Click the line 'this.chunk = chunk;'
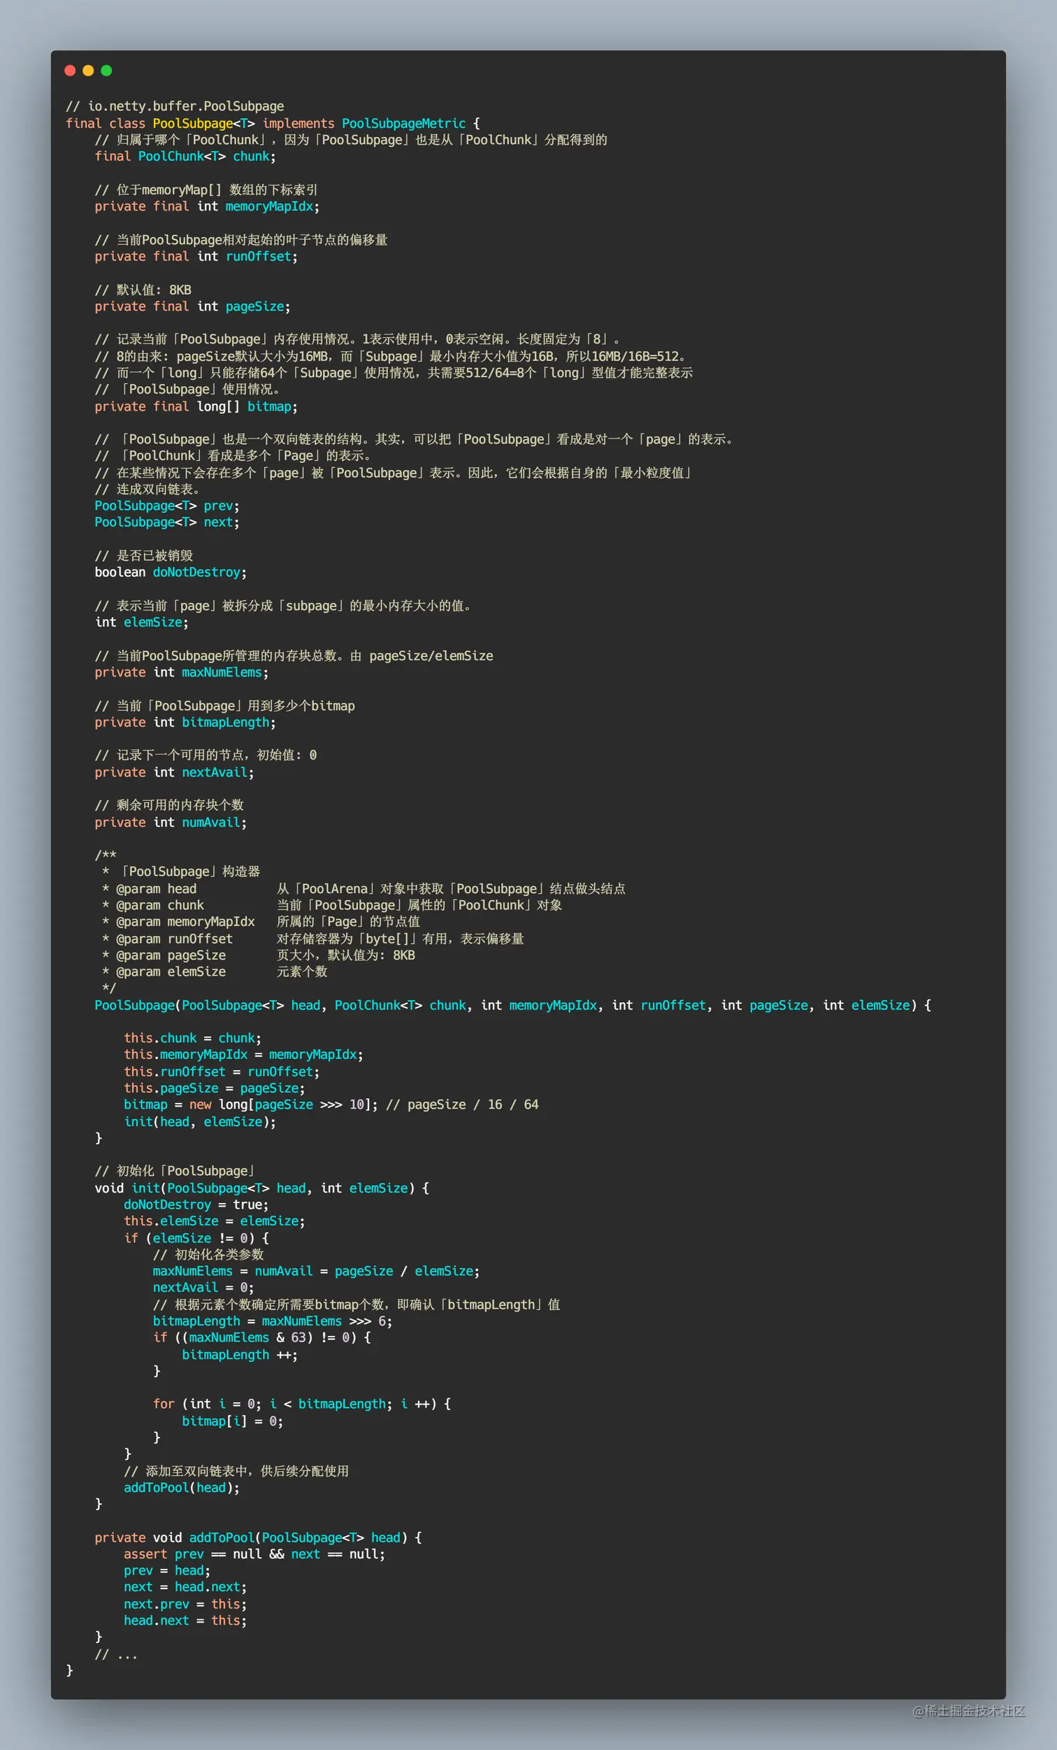1057x1750 pixels. [x=193, y=1039]
